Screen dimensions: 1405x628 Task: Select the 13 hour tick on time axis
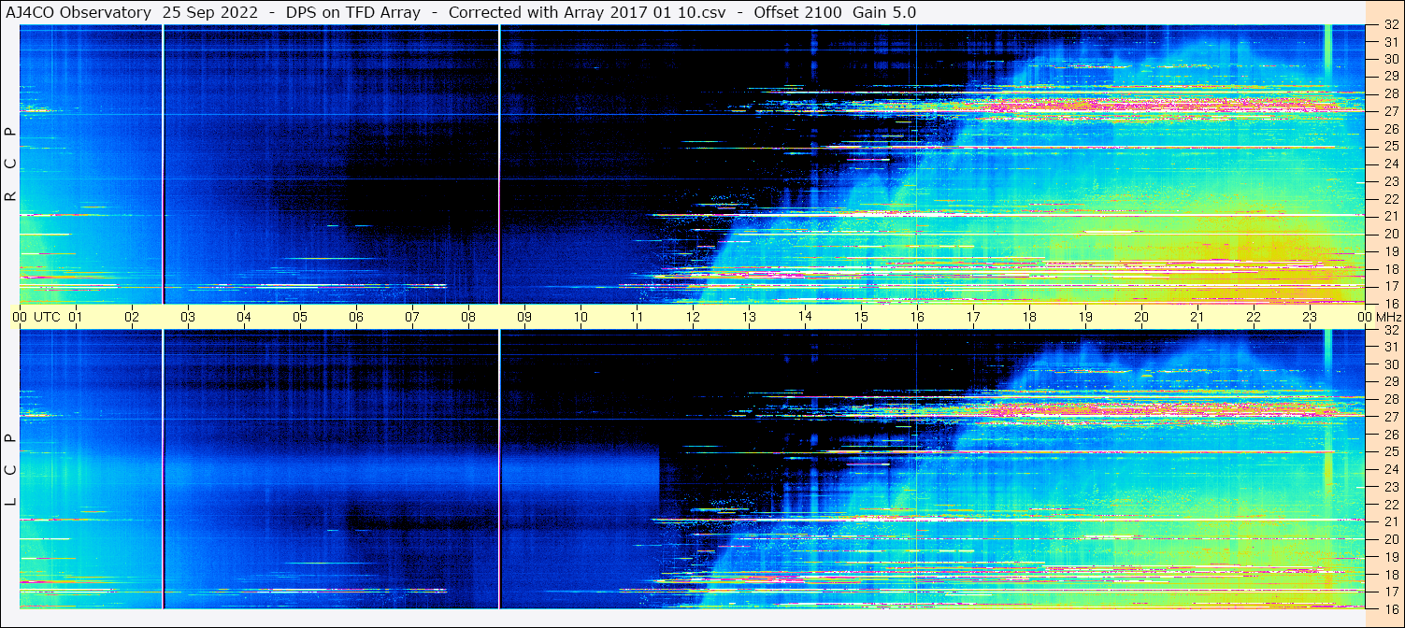click(749, 317)
